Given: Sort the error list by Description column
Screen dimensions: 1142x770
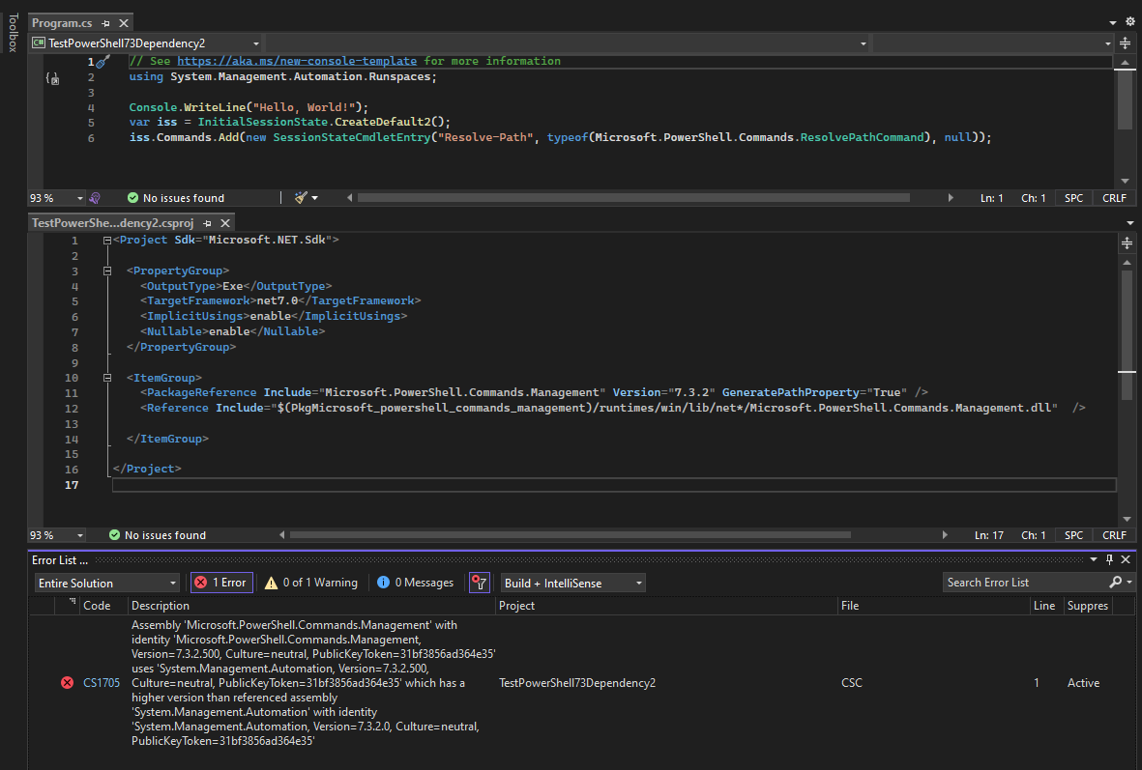Looking at the screenshot, I should (311, 606).
